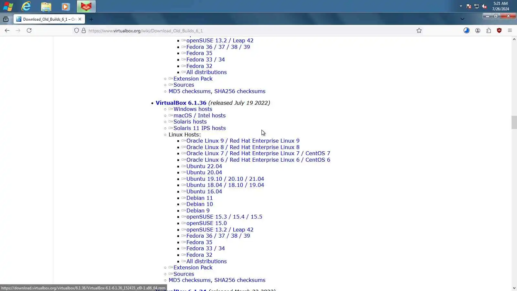Open the media player taskbar icon

pos(66,6)
